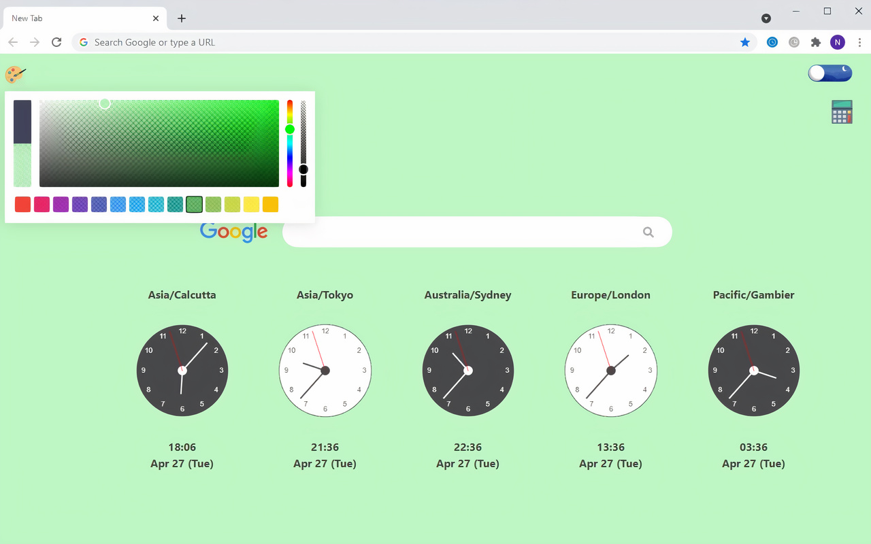Open a new tab with the plus button
Screen dimensions: 871x544
click(181, 18)
